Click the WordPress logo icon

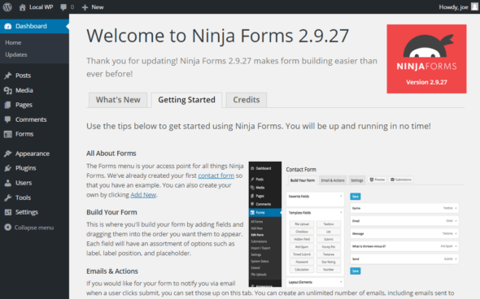[7, 6]
